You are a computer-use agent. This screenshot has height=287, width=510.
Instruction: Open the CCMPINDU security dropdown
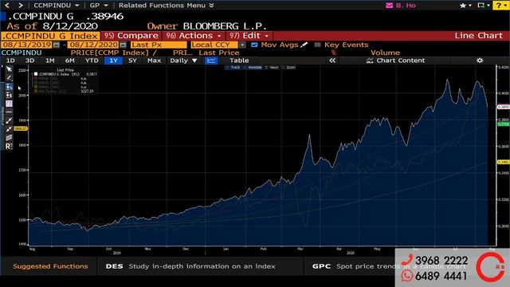click(x=57, y=6)
